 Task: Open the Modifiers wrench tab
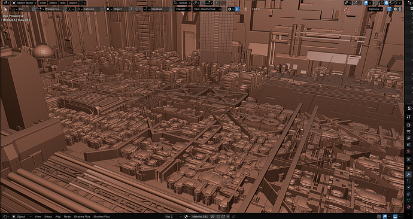[x=409, y=174]
